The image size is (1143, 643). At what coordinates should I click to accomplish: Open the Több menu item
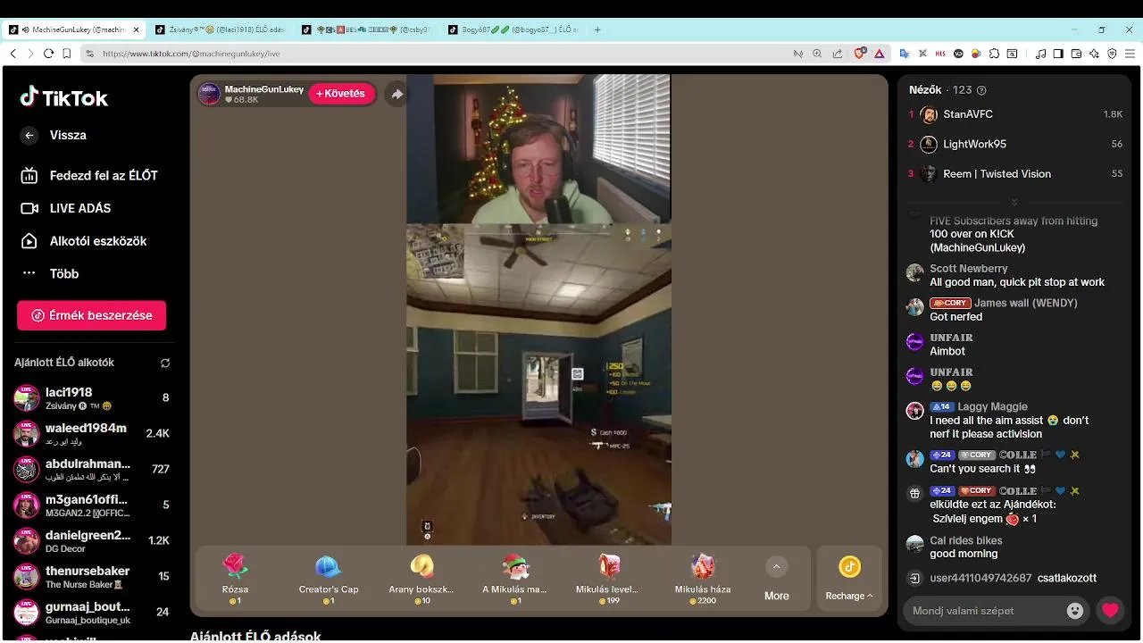click(50, 274)
